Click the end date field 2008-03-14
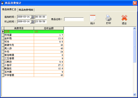The width and height of the screenshot is (138, 98). [24, 21]
